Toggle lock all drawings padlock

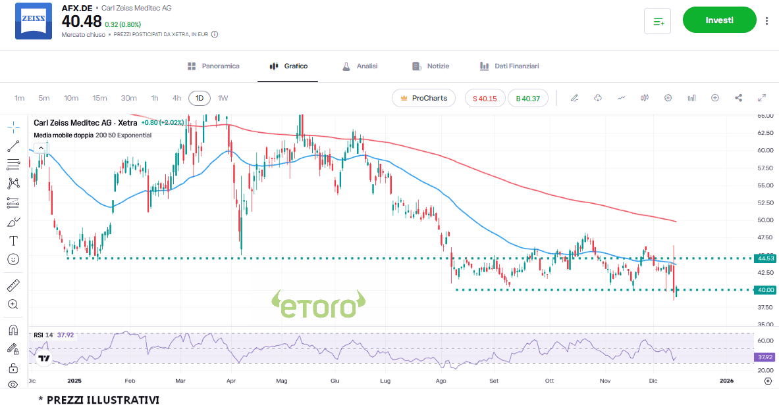(13, 368)
